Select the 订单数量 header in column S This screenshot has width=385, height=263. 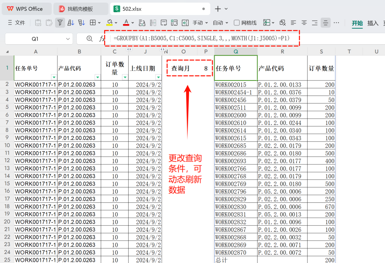(321, 68)
